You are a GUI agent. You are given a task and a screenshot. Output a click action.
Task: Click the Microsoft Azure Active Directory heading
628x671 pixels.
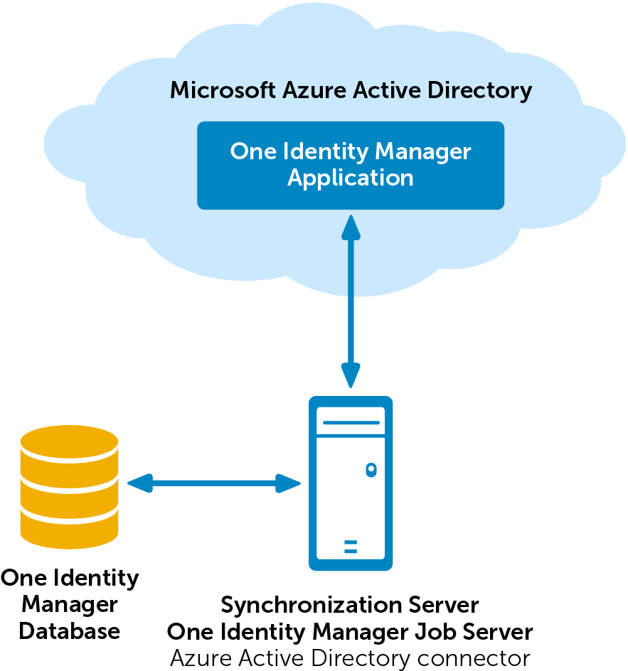click(x=351, y=91)
